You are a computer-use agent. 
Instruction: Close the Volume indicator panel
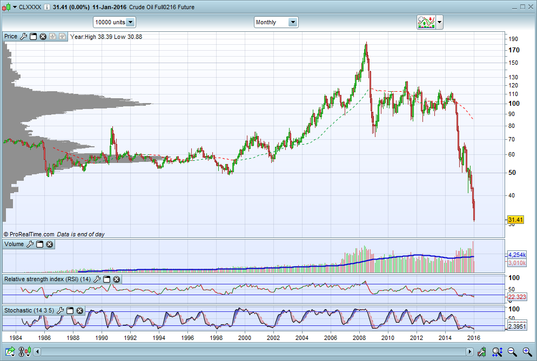pyautogui.click(x=49, y=244)
